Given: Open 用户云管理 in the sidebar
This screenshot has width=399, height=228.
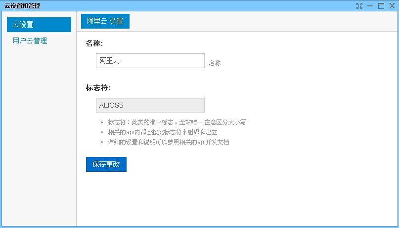Looking at the screenshot, I should (30, 41).
